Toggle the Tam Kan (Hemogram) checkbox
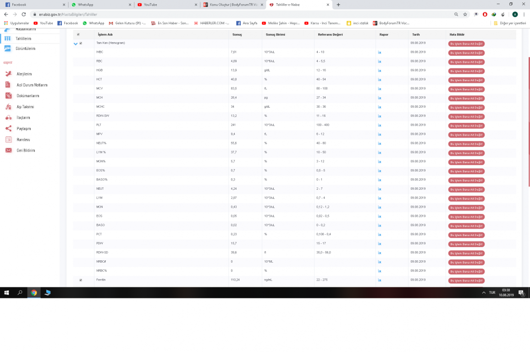 [x=81, y=43]
